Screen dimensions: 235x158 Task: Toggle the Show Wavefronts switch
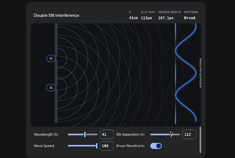(156, 146)
